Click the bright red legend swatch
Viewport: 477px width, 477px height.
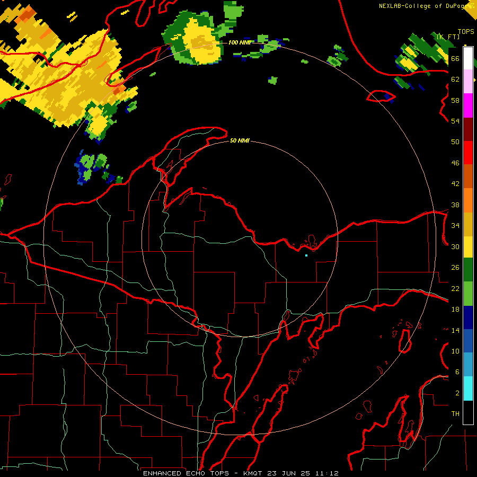point(468,153)
